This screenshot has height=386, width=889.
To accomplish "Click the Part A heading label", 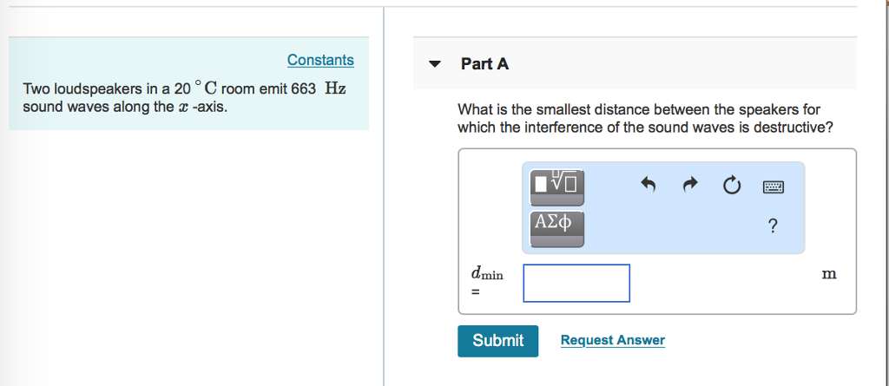I will click(484, 63).
